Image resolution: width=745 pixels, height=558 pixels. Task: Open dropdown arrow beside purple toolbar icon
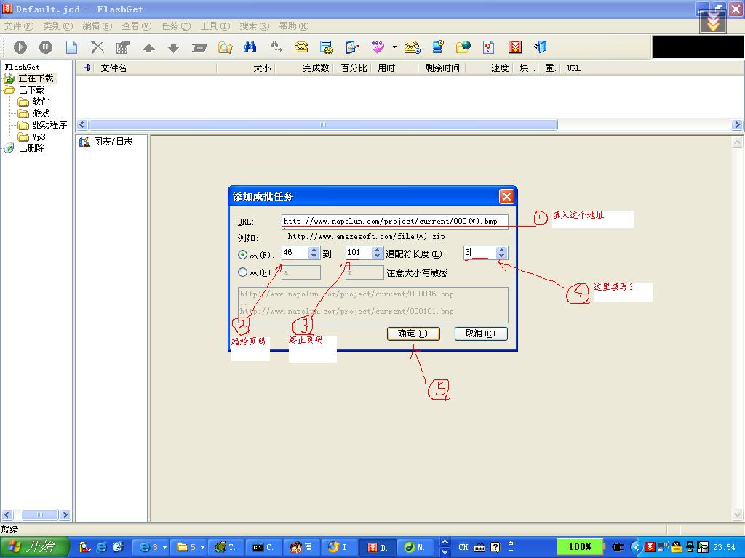(x=394, y=47)
